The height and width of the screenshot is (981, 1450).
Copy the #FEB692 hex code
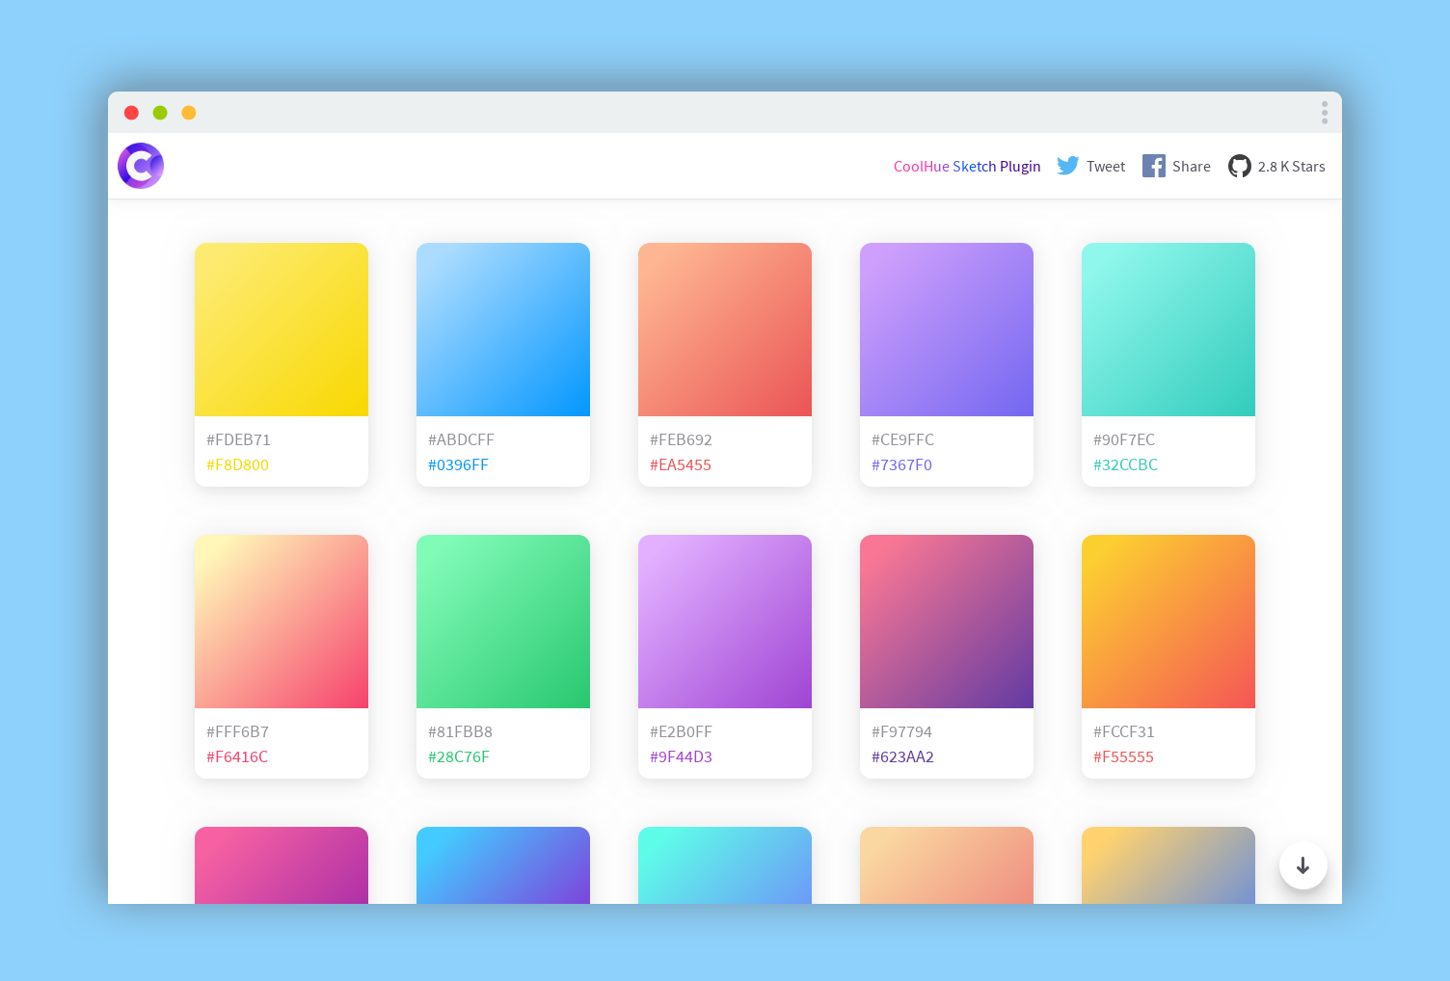click(x=681, y=439)
